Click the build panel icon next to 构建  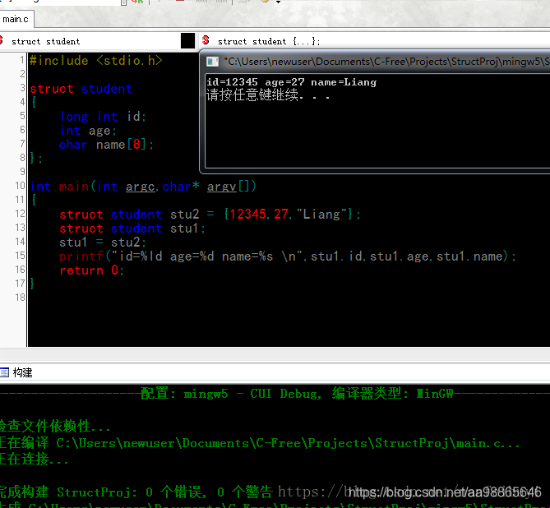tap(4, 372)
